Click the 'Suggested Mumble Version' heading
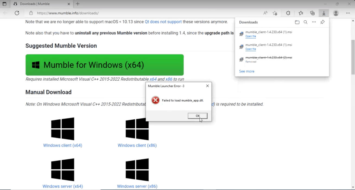355x190 pixels. 61,46
